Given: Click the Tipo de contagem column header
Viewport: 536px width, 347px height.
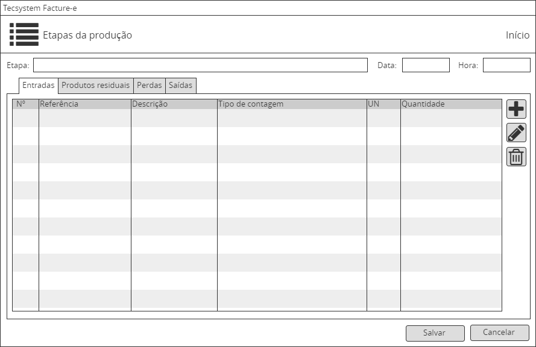Looking at the screenshot, I should (292, 104).
